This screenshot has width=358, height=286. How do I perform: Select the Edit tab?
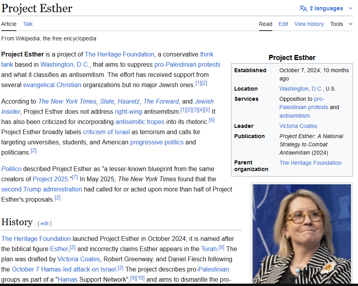(283, 24)
